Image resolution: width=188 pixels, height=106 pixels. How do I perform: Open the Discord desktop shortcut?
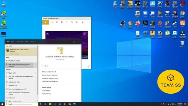click(x=152, y=14)
